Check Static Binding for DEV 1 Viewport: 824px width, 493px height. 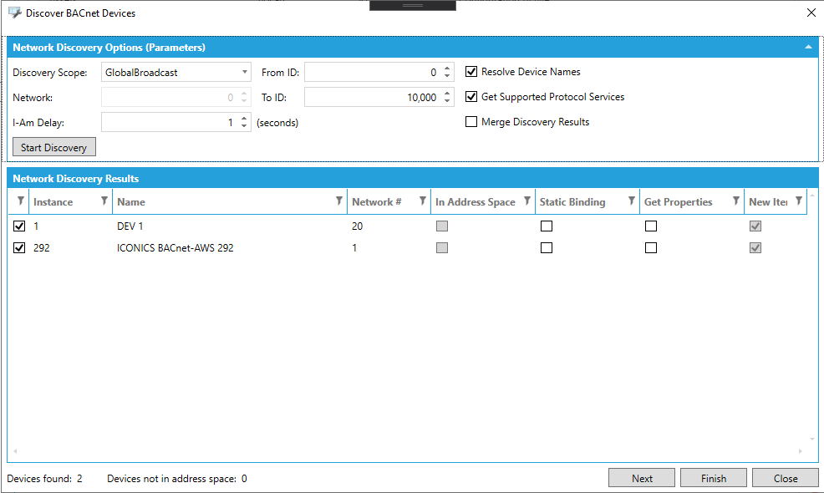click(x=546, y=226)
